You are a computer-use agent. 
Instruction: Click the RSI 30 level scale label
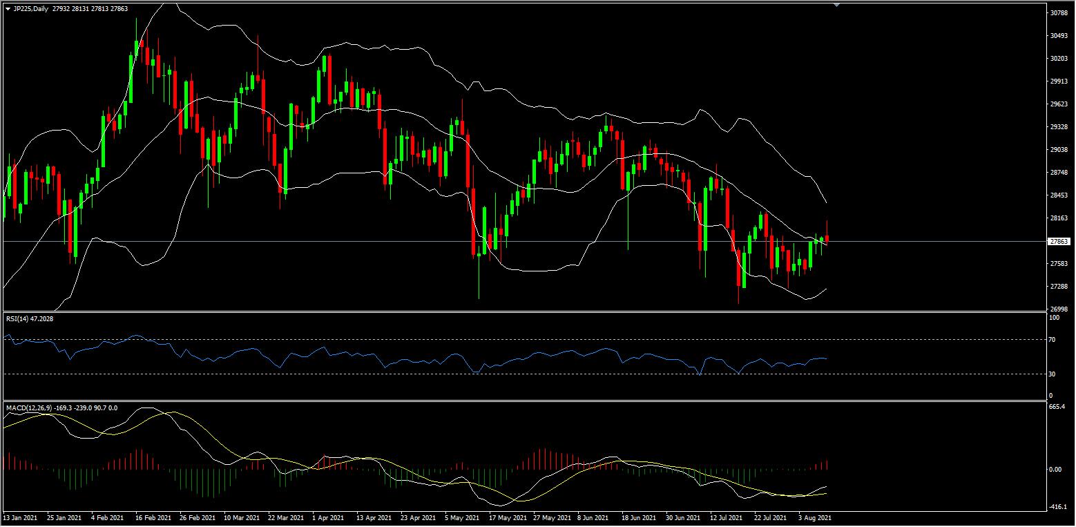click(1052, 374)
